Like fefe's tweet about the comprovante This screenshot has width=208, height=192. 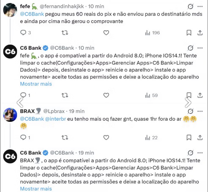[x=106, y=33]
